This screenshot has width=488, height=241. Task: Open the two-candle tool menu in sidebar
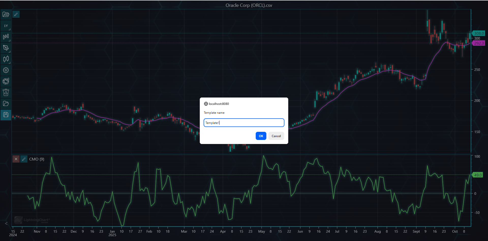coord(6,59)
